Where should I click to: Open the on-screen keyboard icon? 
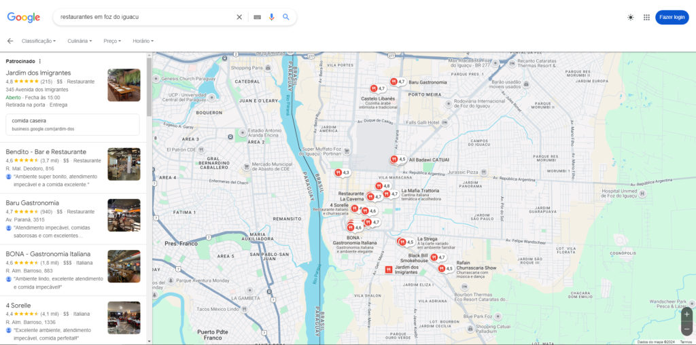tap(258, 17)
